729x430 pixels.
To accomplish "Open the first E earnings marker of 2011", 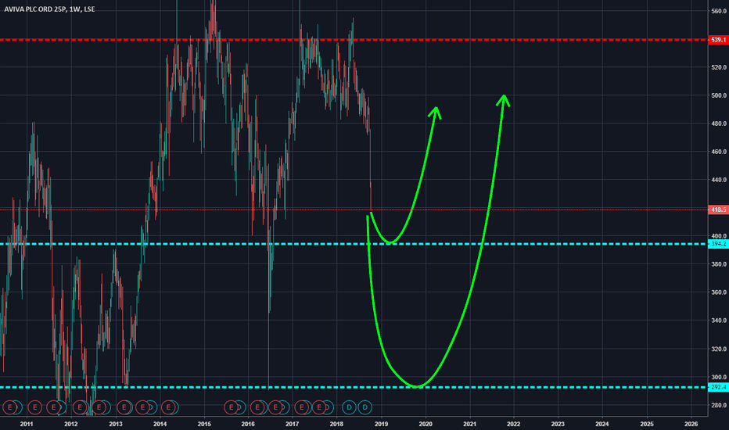I will coord(35,407).
